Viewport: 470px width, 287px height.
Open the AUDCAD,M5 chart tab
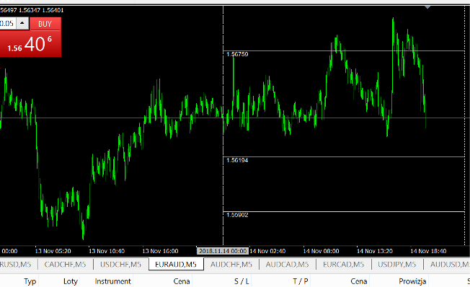pyautogui.click(x=287, y=264)
